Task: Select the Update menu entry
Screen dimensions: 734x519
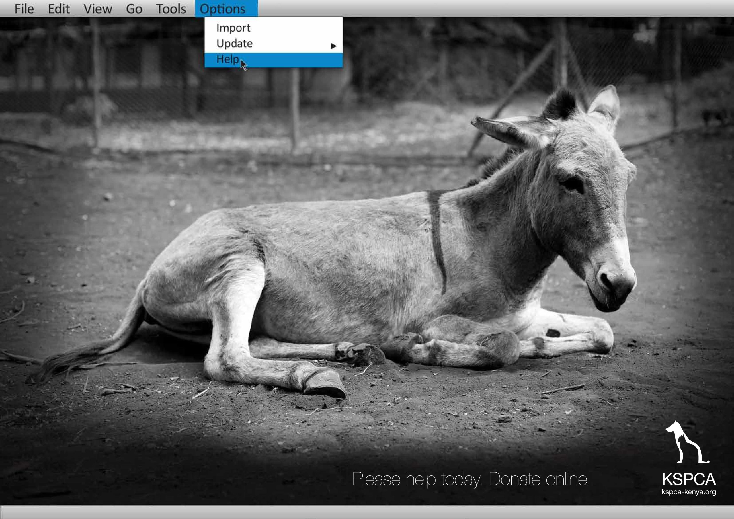Action: coord(235,44)
